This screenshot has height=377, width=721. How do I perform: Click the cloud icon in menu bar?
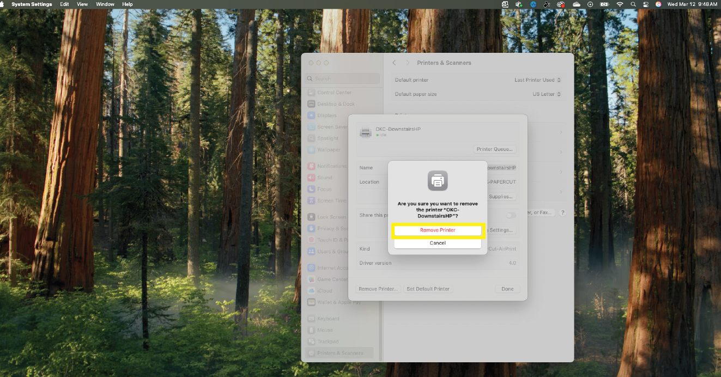[577, 4]
